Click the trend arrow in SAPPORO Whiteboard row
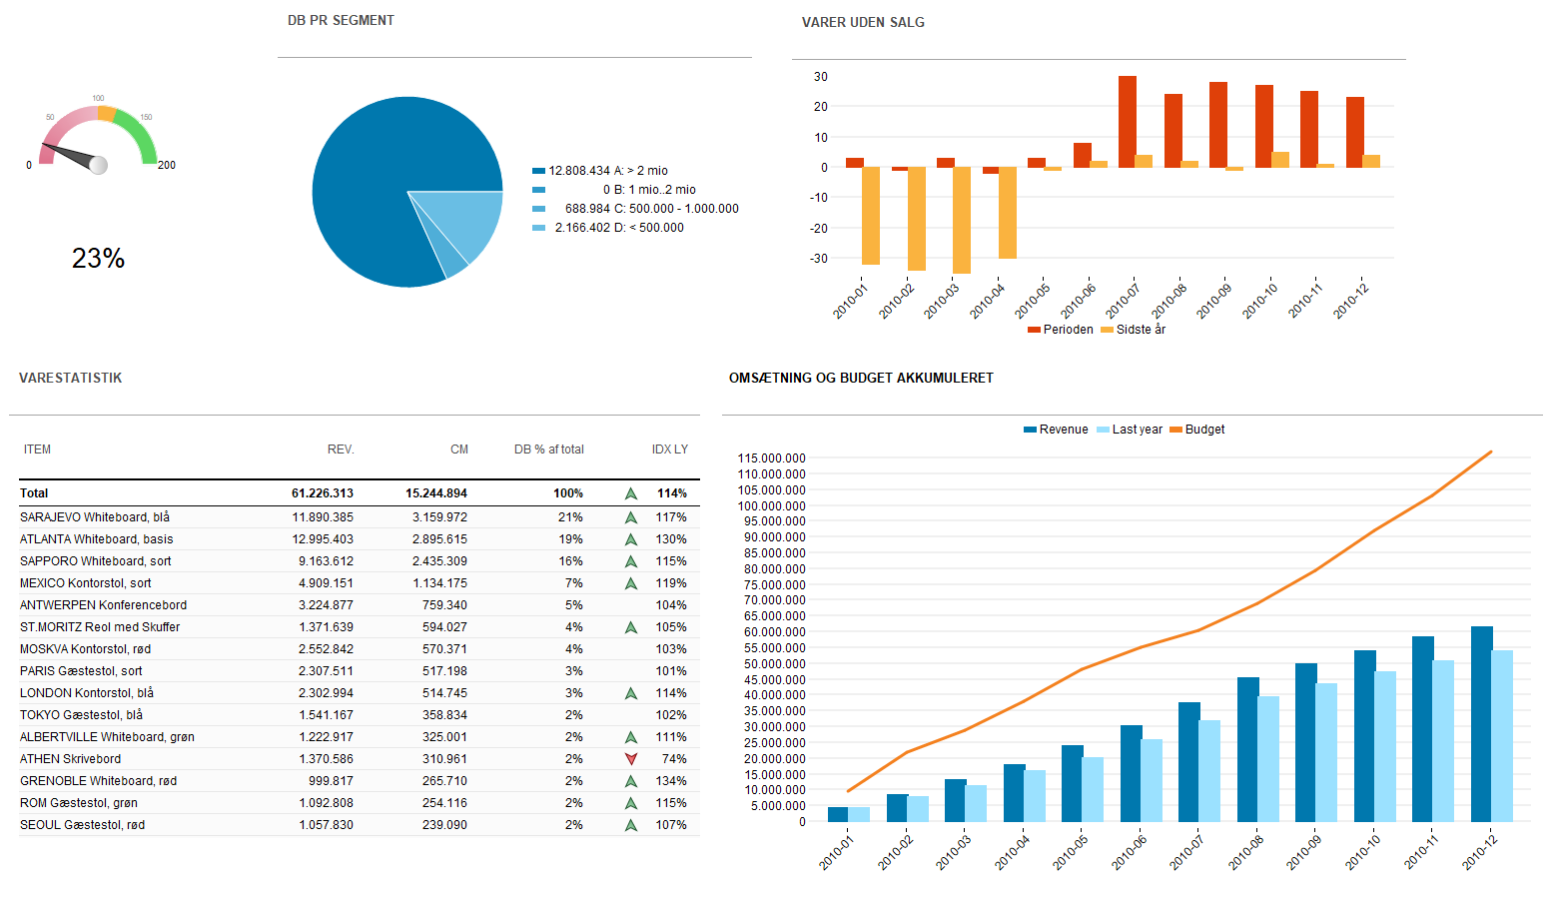Screen dimensions: 1555x900 coord(631,561)
